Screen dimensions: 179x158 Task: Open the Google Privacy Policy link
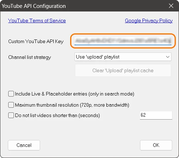[x=149, y=20]
